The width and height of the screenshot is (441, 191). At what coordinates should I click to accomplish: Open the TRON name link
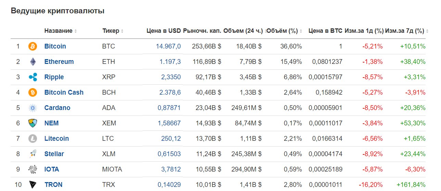point(53,185)
